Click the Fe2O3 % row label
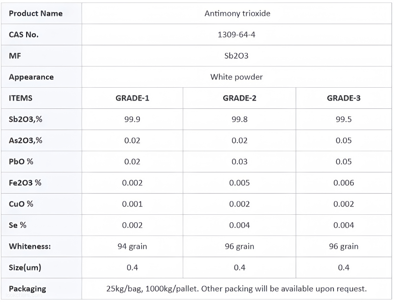The image size is (394, 302). (x=25, y=183)
